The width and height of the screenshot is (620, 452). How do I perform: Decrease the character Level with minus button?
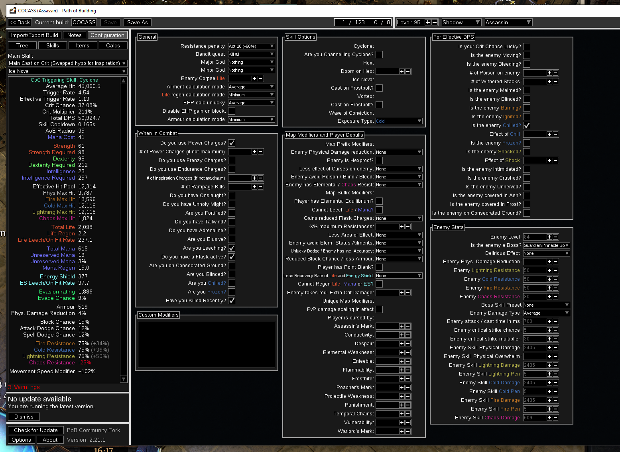pyautogui.click(x=435, y=22)
